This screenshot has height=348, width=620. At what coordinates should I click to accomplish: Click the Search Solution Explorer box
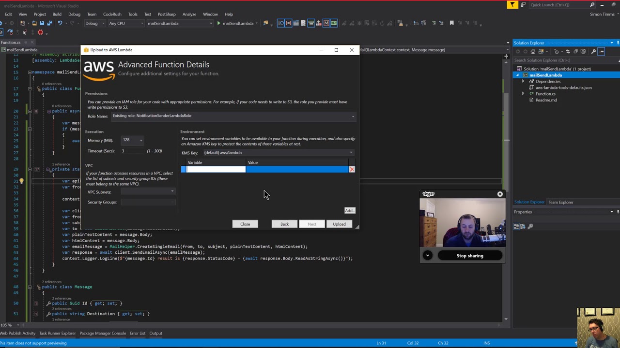(565, 60)
